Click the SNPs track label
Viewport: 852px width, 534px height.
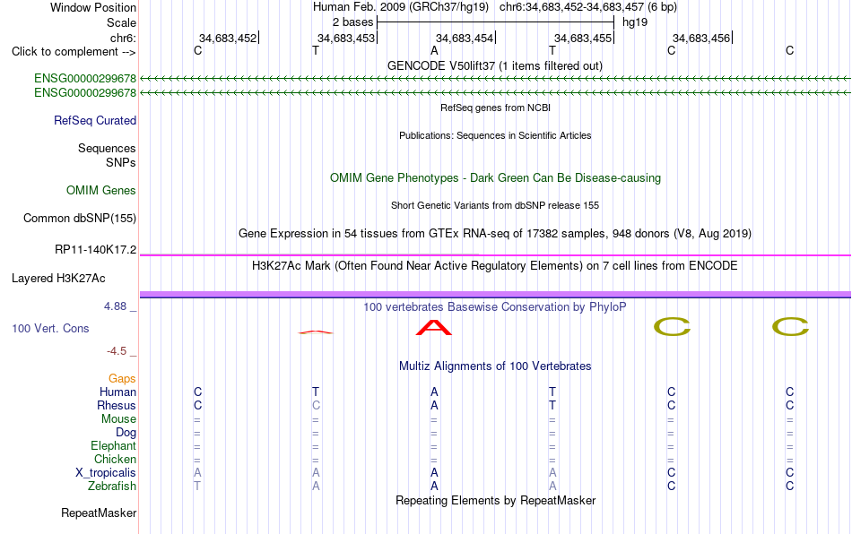pyautogui.click(x=121, y=162)
